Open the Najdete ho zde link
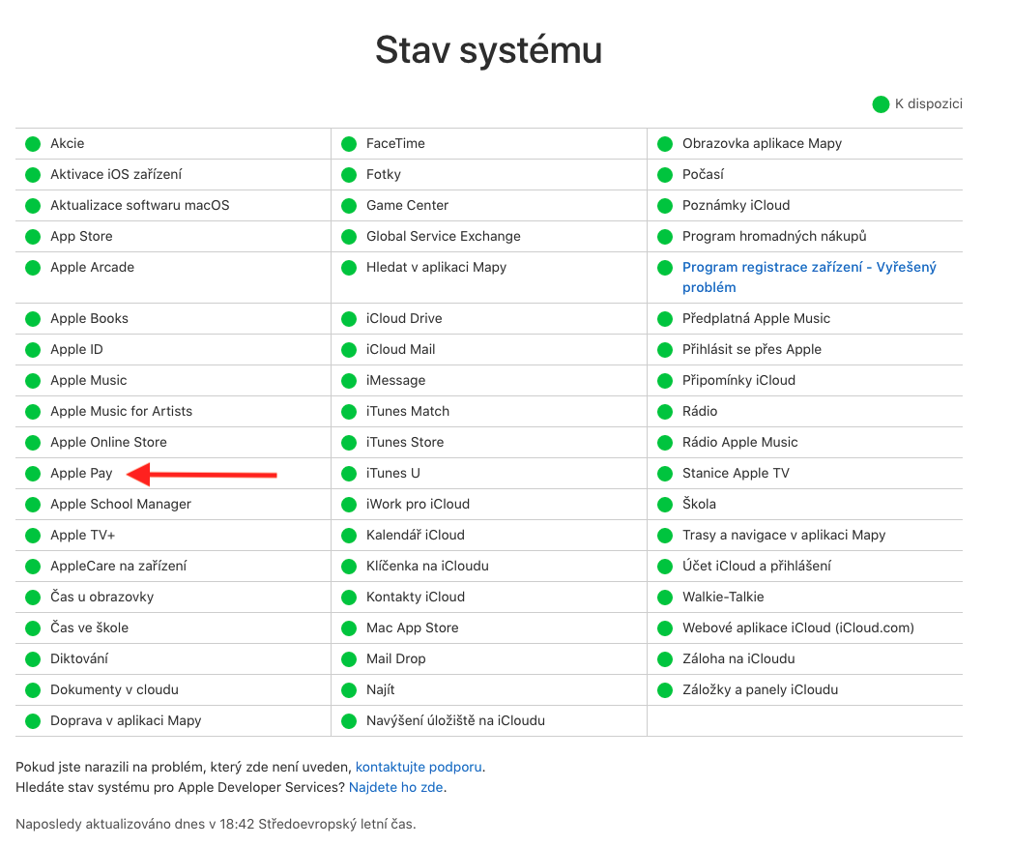 [x=395, y=787]
